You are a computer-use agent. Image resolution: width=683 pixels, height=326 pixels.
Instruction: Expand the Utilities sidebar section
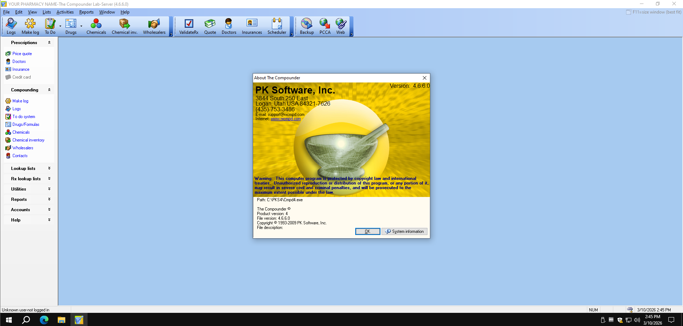pyautogui.click(x=49, y=189)
